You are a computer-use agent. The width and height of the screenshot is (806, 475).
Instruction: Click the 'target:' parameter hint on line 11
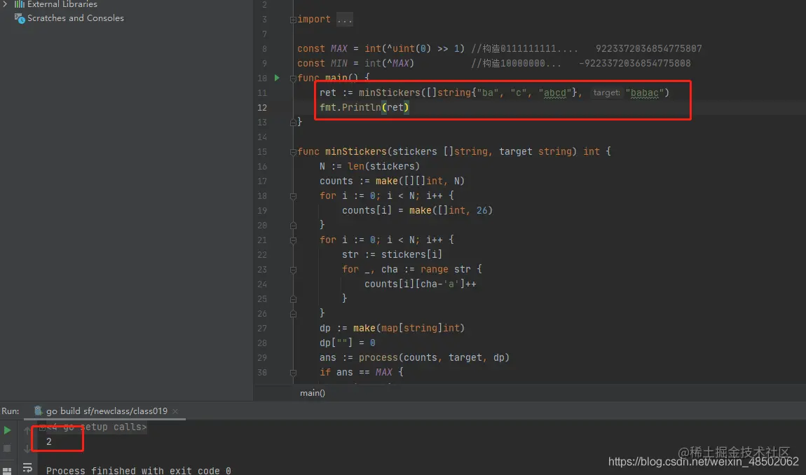coord(606,92)
